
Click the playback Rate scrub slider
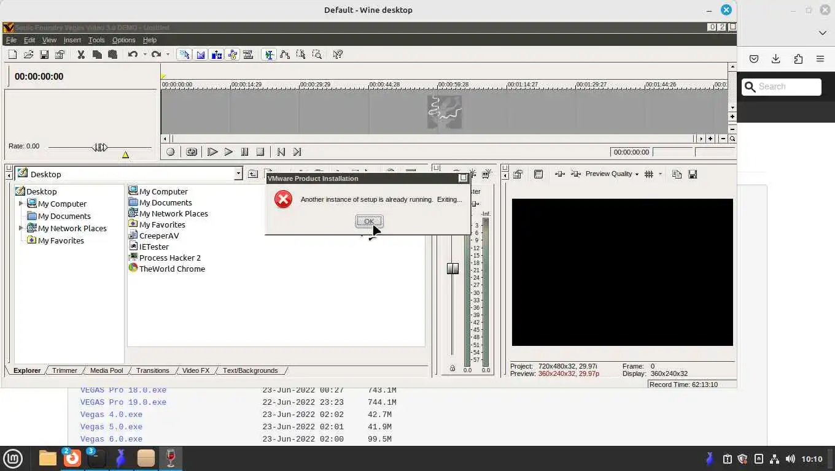point(100,147)
